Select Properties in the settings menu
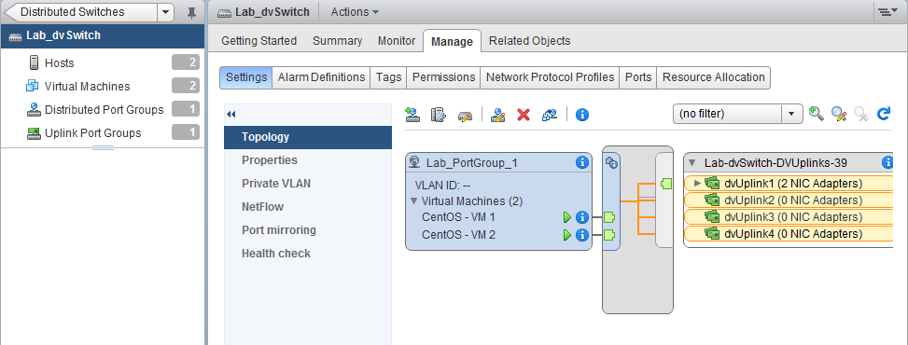908x345 pixels. 308,160
